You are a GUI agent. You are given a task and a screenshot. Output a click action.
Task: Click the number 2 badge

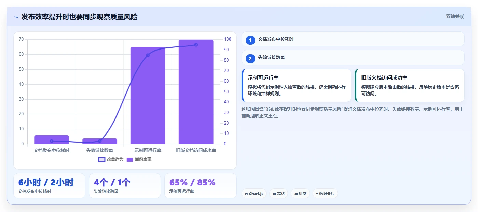click(x=250, y=59)
